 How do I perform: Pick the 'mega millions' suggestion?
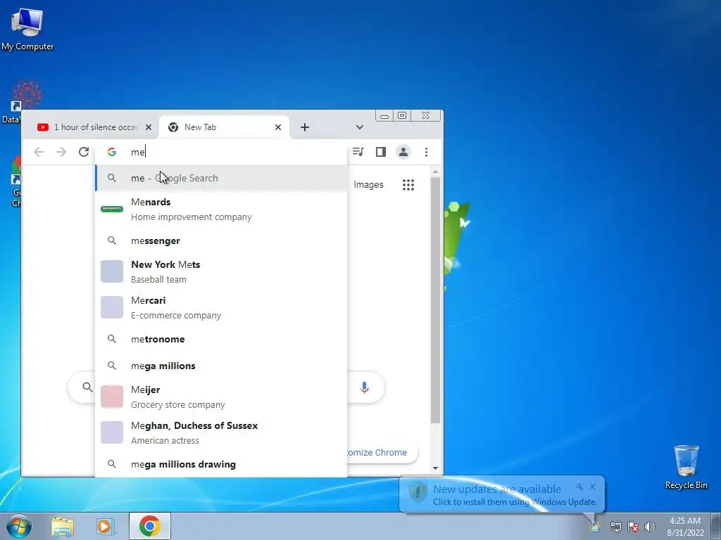coord(220,366)
